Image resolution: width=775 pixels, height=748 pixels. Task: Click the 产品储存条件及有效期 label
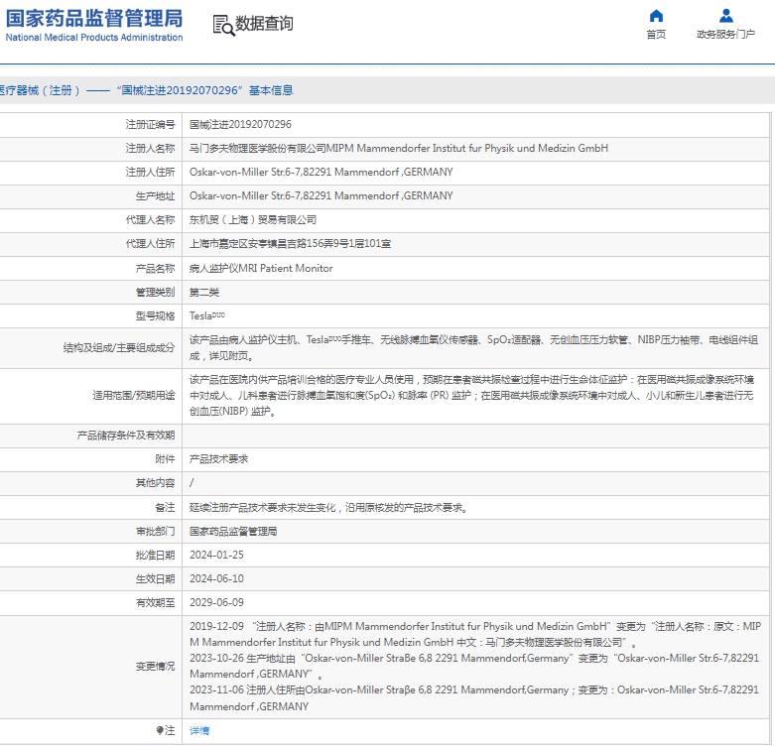tap(126, 436)
